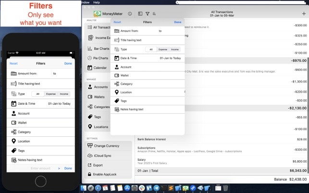Toggle the sidebar layout icon in toolbar
The width and height of the screenshot is (309, 193).
(x=140, y=13)
